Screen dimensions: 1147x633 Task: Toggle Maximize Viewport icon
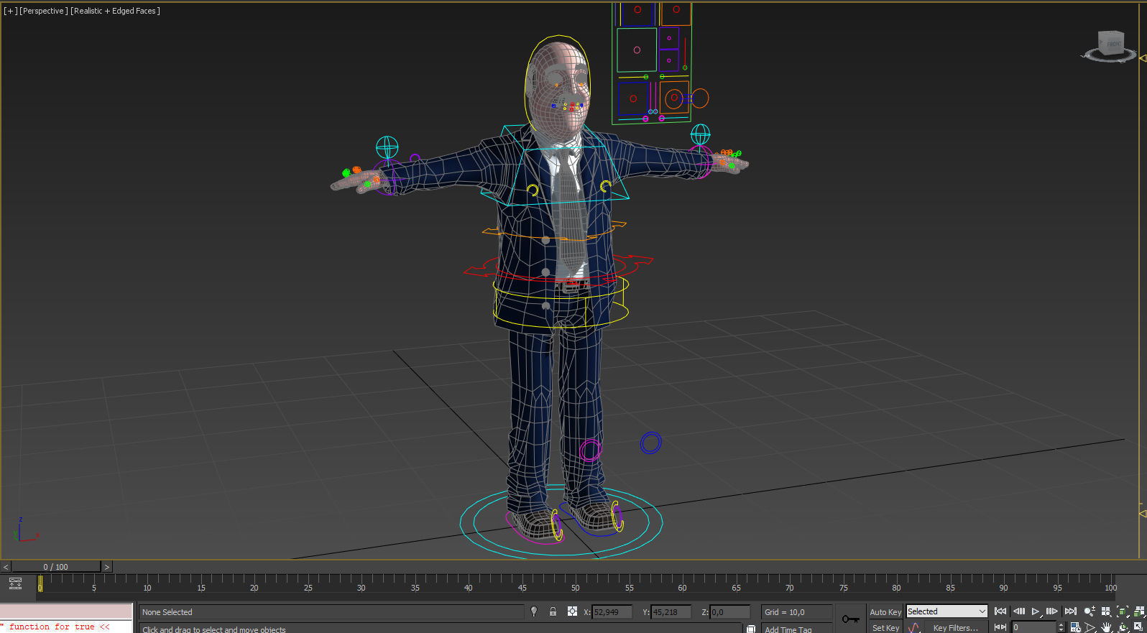pos(1139,627)
